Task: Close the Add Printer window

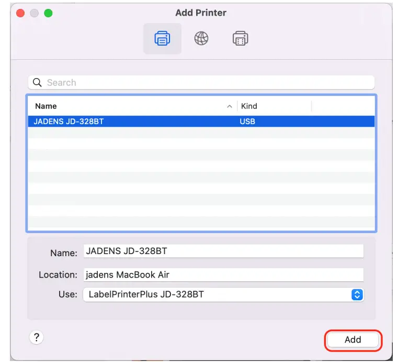Action: point(20,13)
